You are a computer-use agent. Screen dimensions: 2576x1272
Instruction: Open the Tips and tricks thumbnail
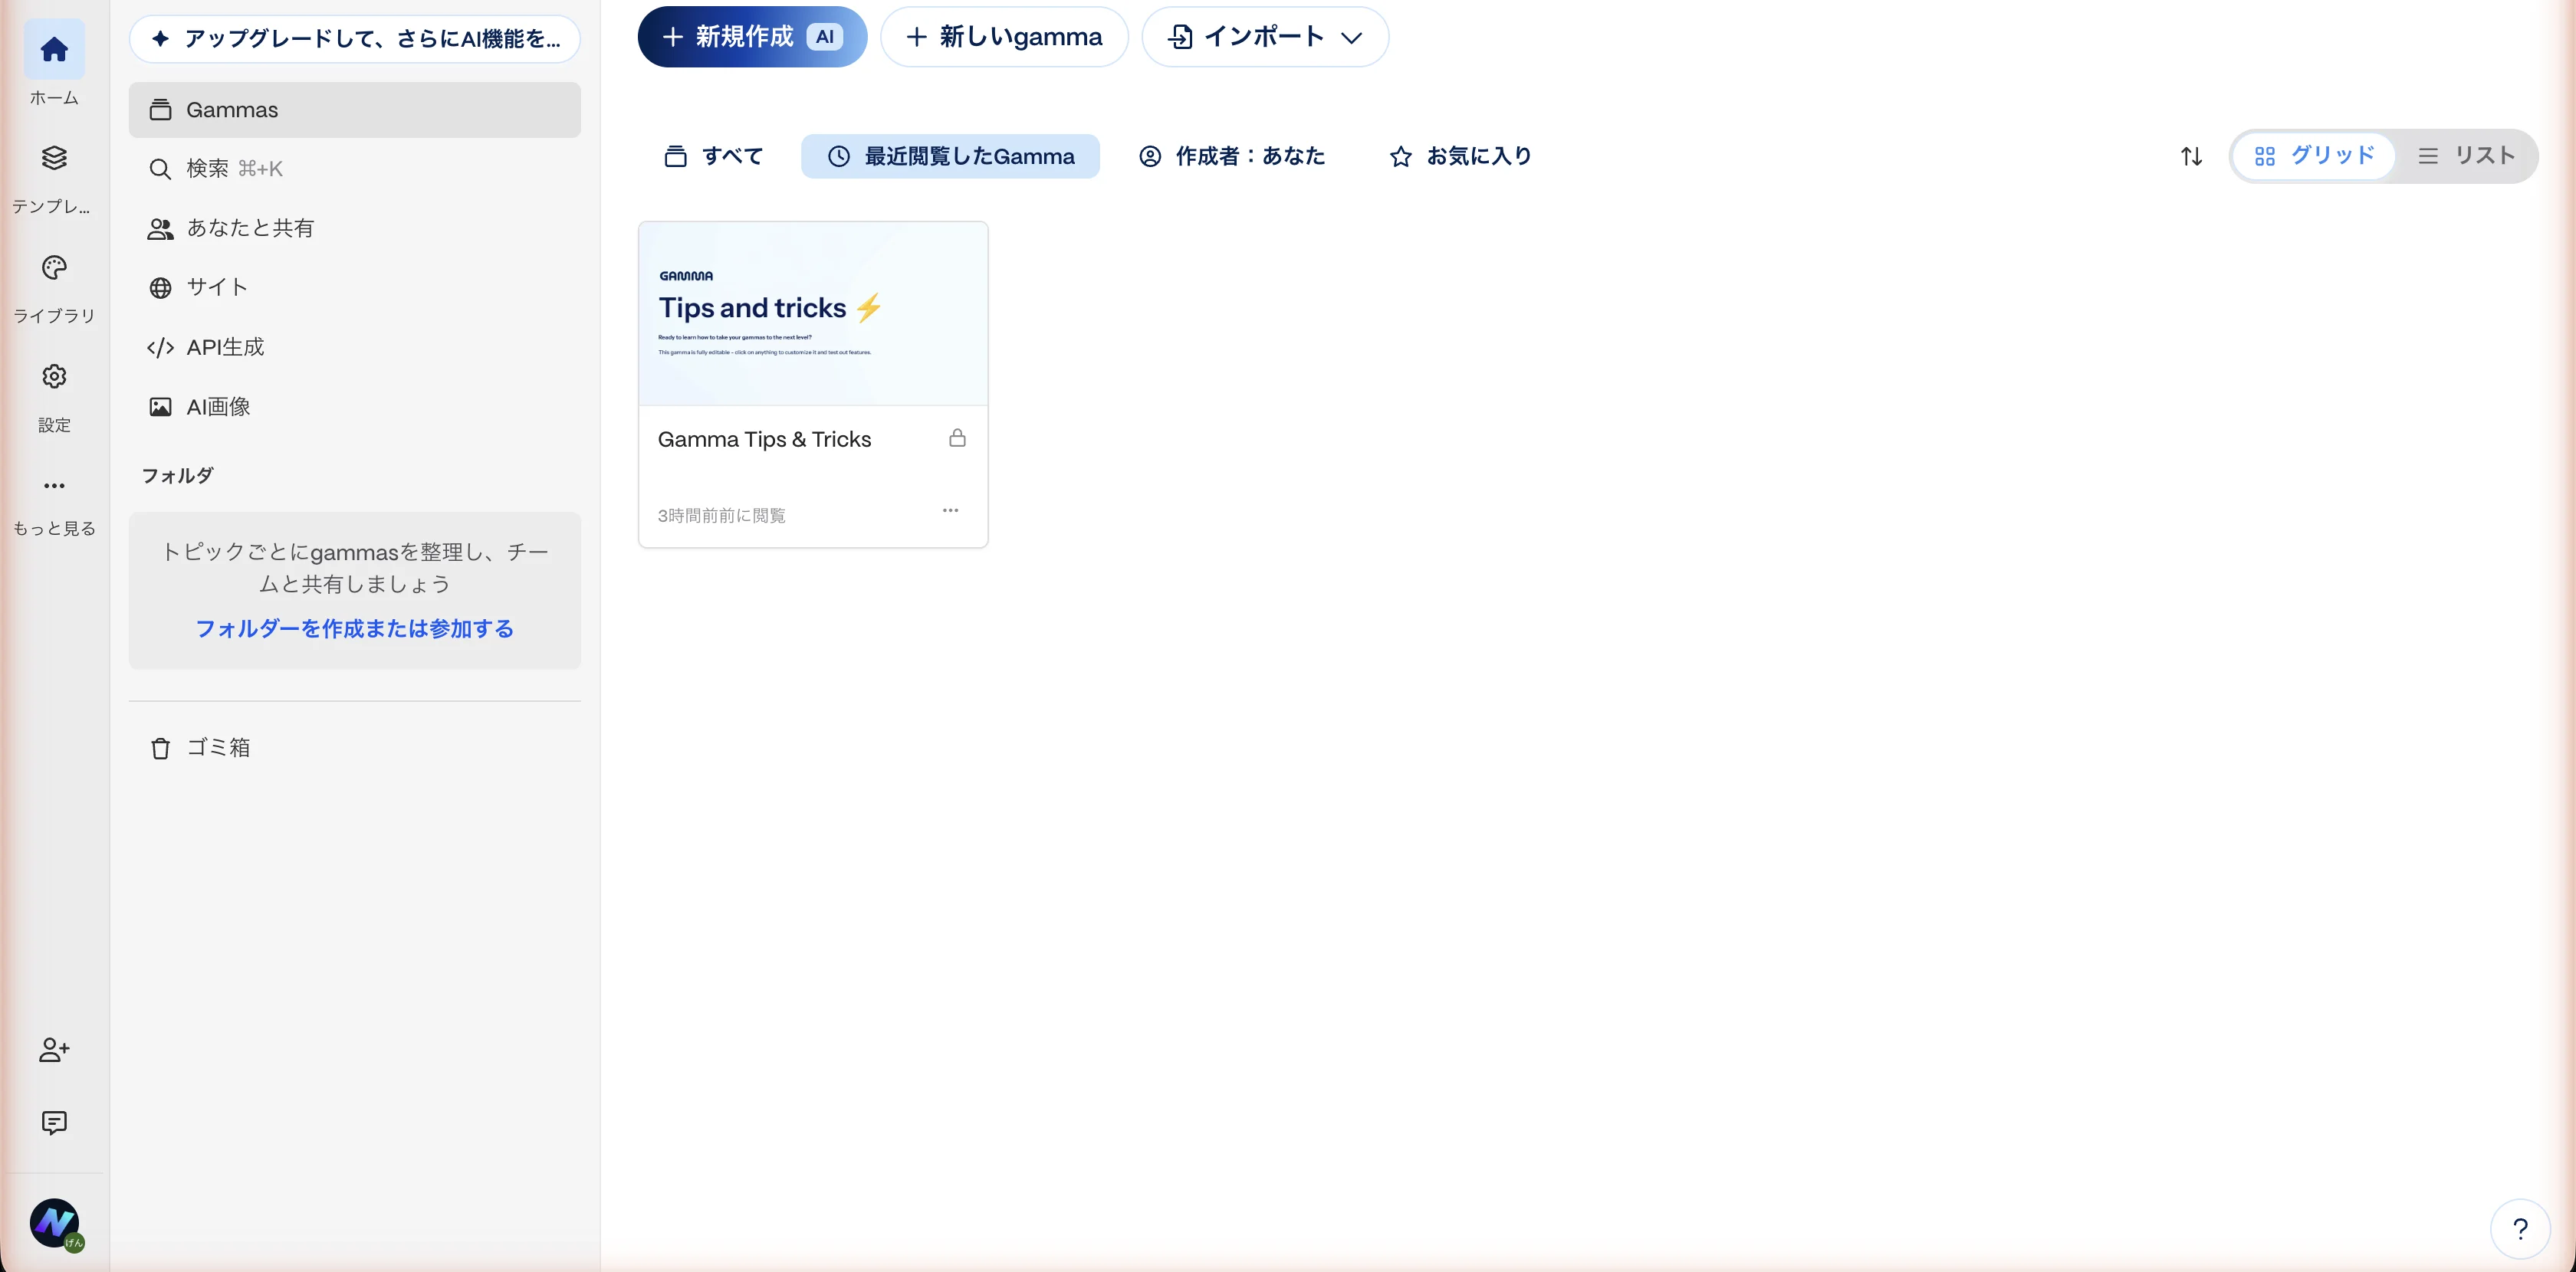click(813, 313)
